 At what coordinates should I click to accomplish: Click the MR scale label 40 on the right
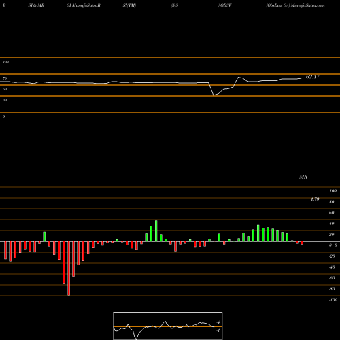point(332,224)
